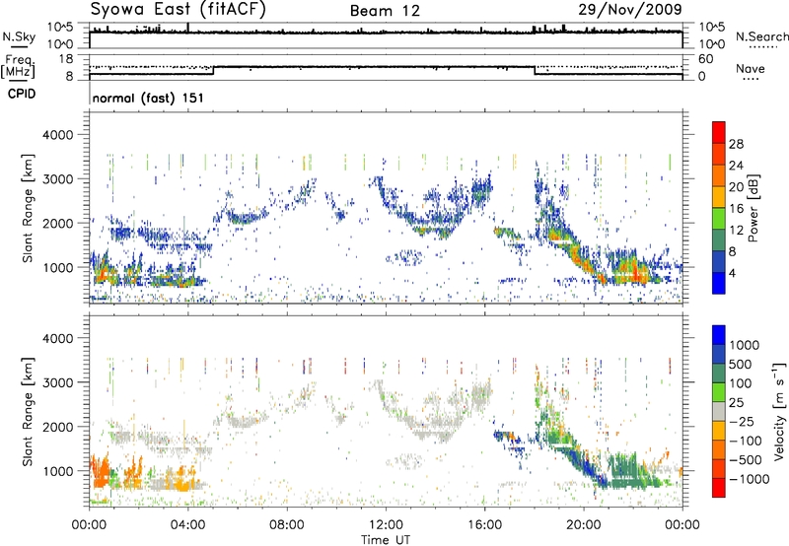
Task: Click the "-1000" Velocity colorbar value
Action: pos(750,479)
